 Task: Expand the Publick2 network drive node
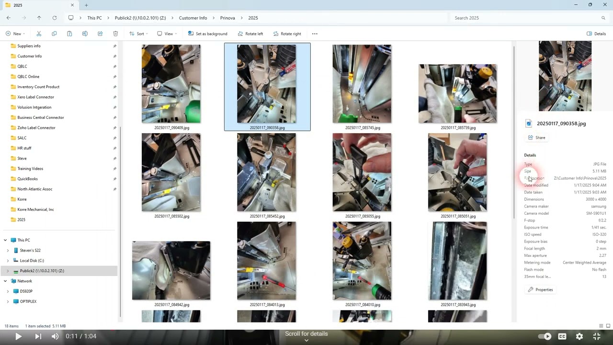pyautogui.click(x=8, y=271)
